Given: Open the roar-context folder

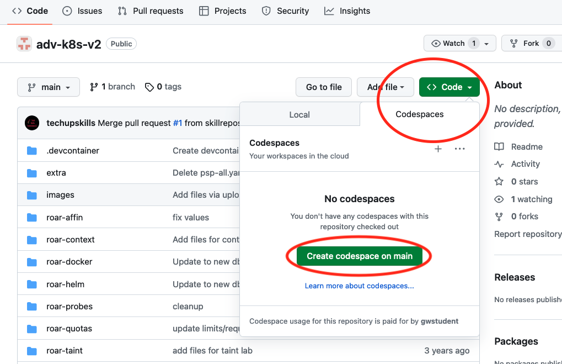Looking at the screenshot, I should (x=71, y=239).
